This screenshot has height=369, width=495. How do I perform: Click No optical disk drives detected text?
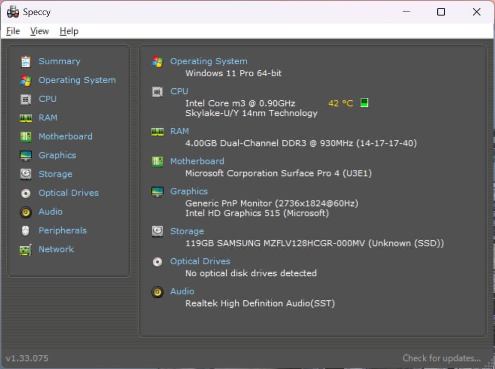click(251, 273)
